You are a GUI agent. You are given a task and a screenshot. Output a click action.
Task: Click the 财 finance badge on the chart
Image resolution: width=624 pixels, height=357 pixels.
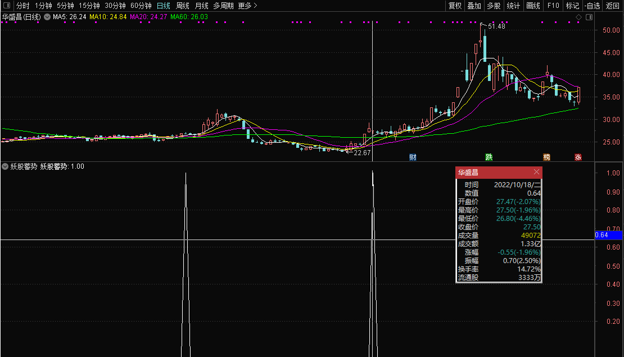[412, 157]
